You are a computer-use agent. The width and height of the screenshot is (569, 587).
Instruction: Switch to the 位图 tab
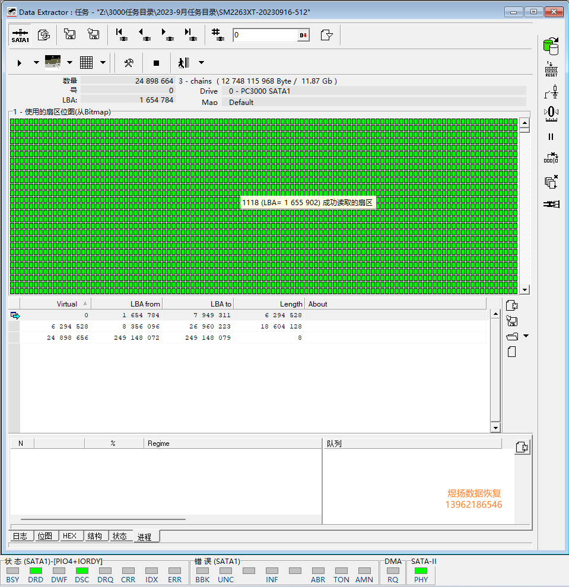tap(45, 536)
